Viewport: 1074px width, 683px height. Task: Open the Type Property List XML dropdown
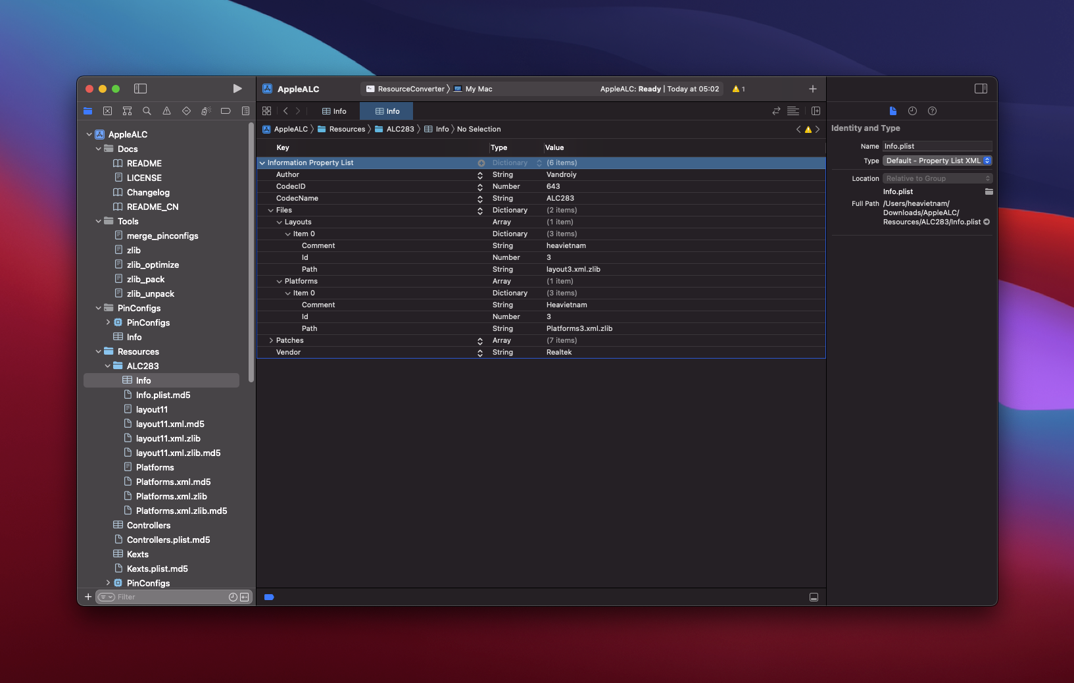pyautogui.click(x=937, y=161)
